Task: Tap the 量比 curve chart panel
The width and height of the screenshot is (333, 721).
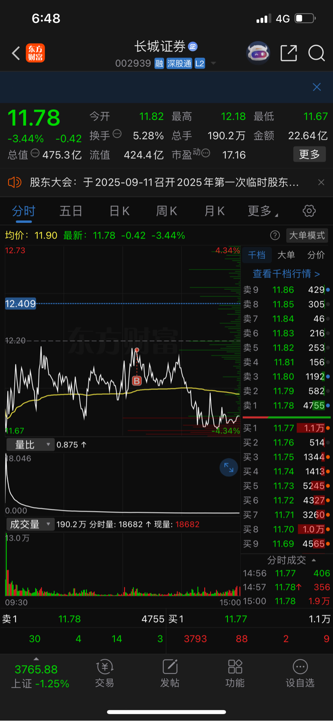Action: click(x=123, y=484)
